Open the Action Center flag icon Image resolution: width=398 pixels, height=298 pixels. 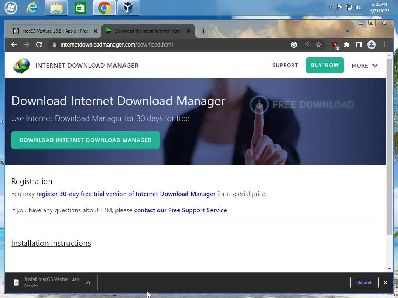click(339, 7)
